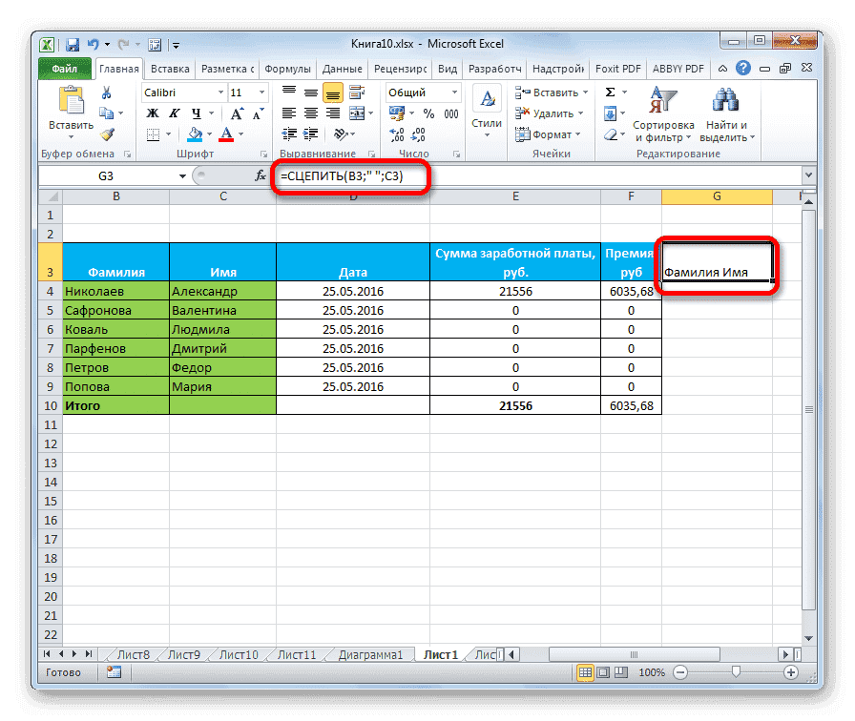
Task: Open the font size dropdown
Action: [x=261, y=93]
